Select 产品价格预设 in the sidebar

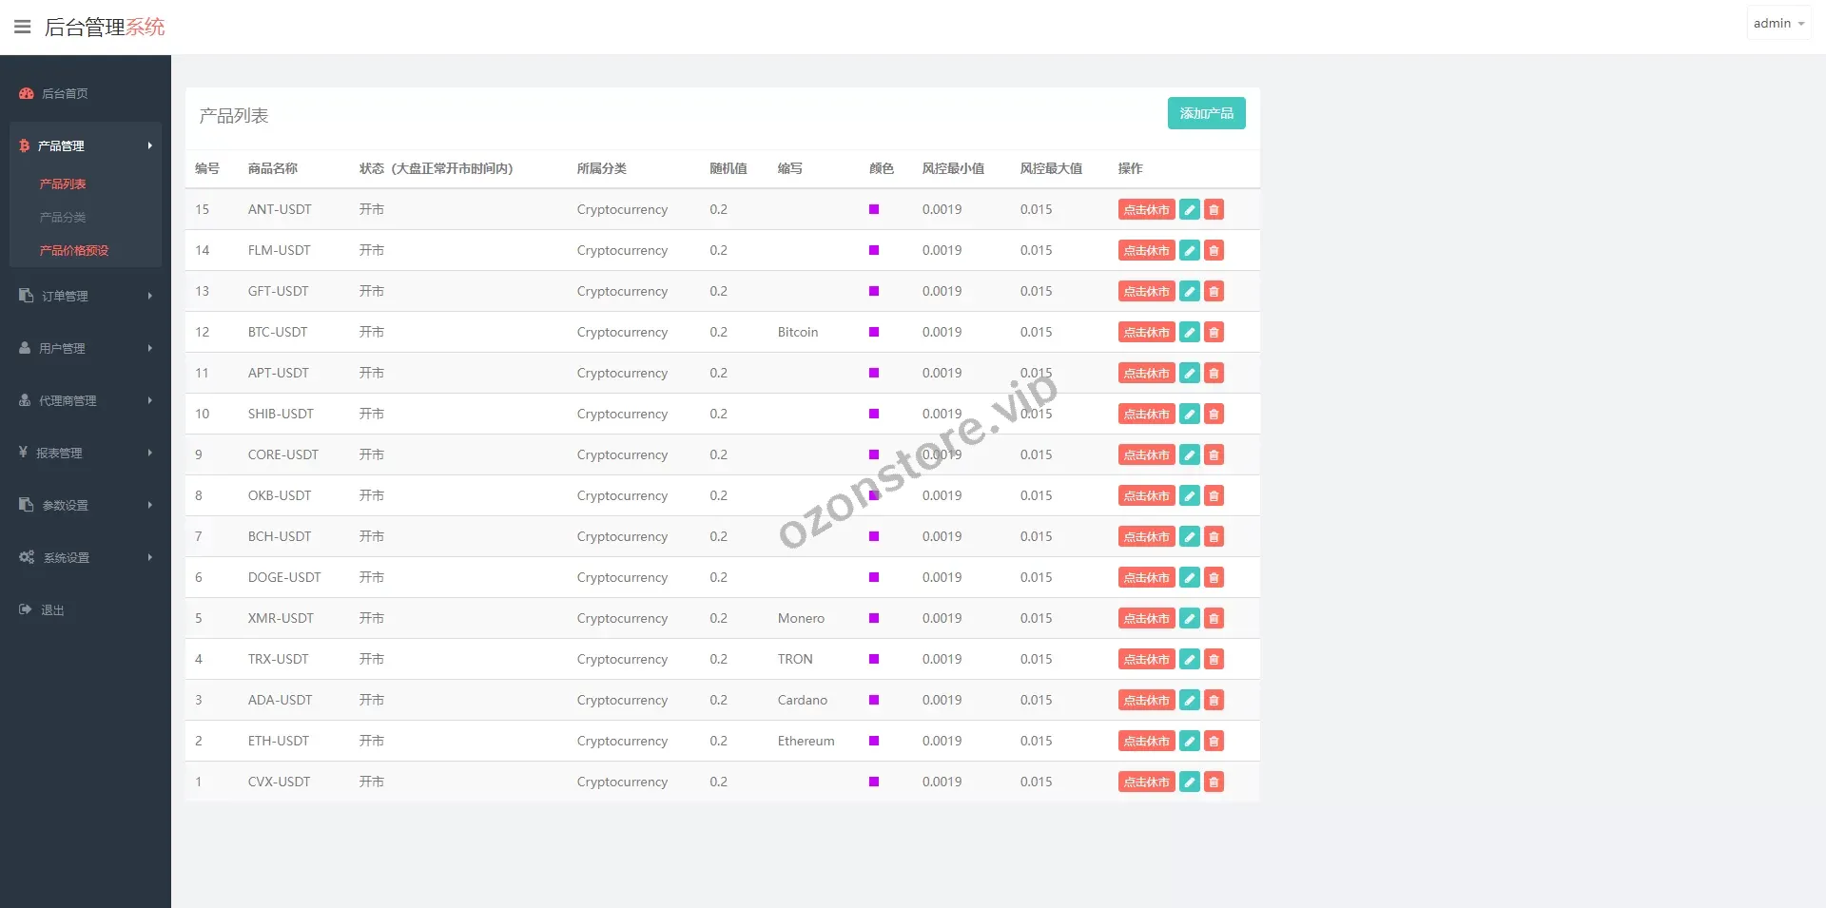[x=74, y=250]
